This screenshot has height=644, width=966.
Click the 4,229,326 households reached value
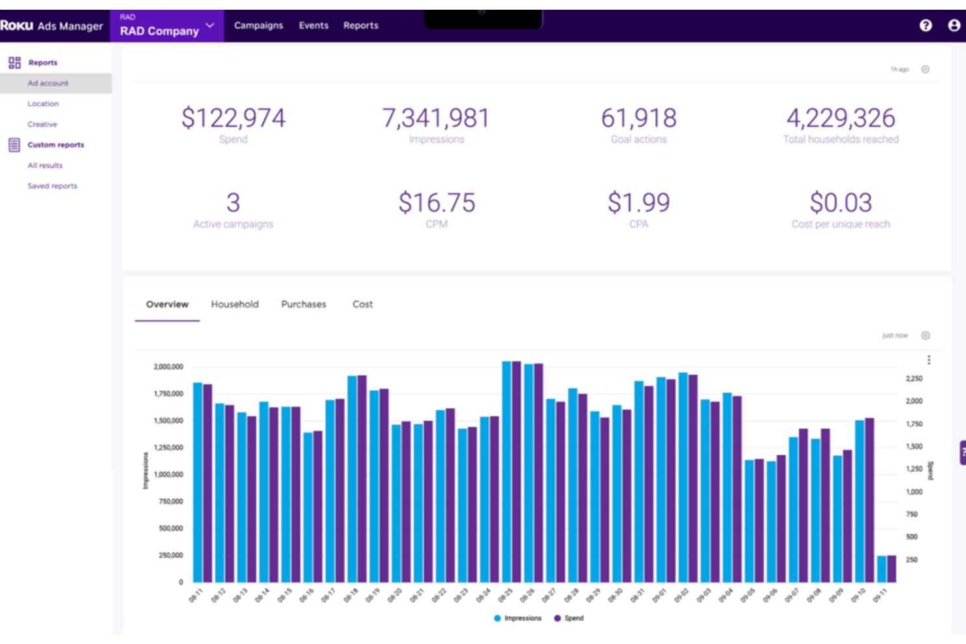(841, 118)
